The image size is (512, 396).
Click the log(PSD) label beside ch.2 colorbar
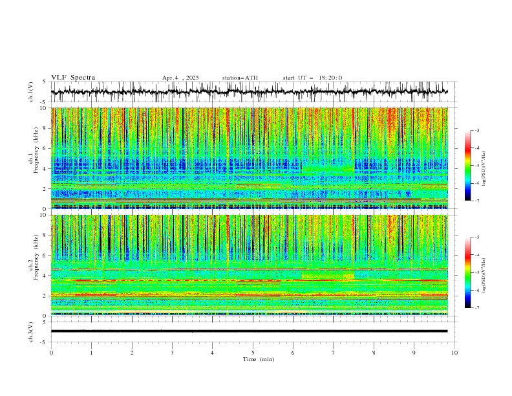click(x=484, y=275)
